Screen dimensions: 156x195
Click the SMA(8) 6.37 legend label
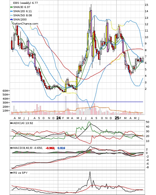pos(22,7)
